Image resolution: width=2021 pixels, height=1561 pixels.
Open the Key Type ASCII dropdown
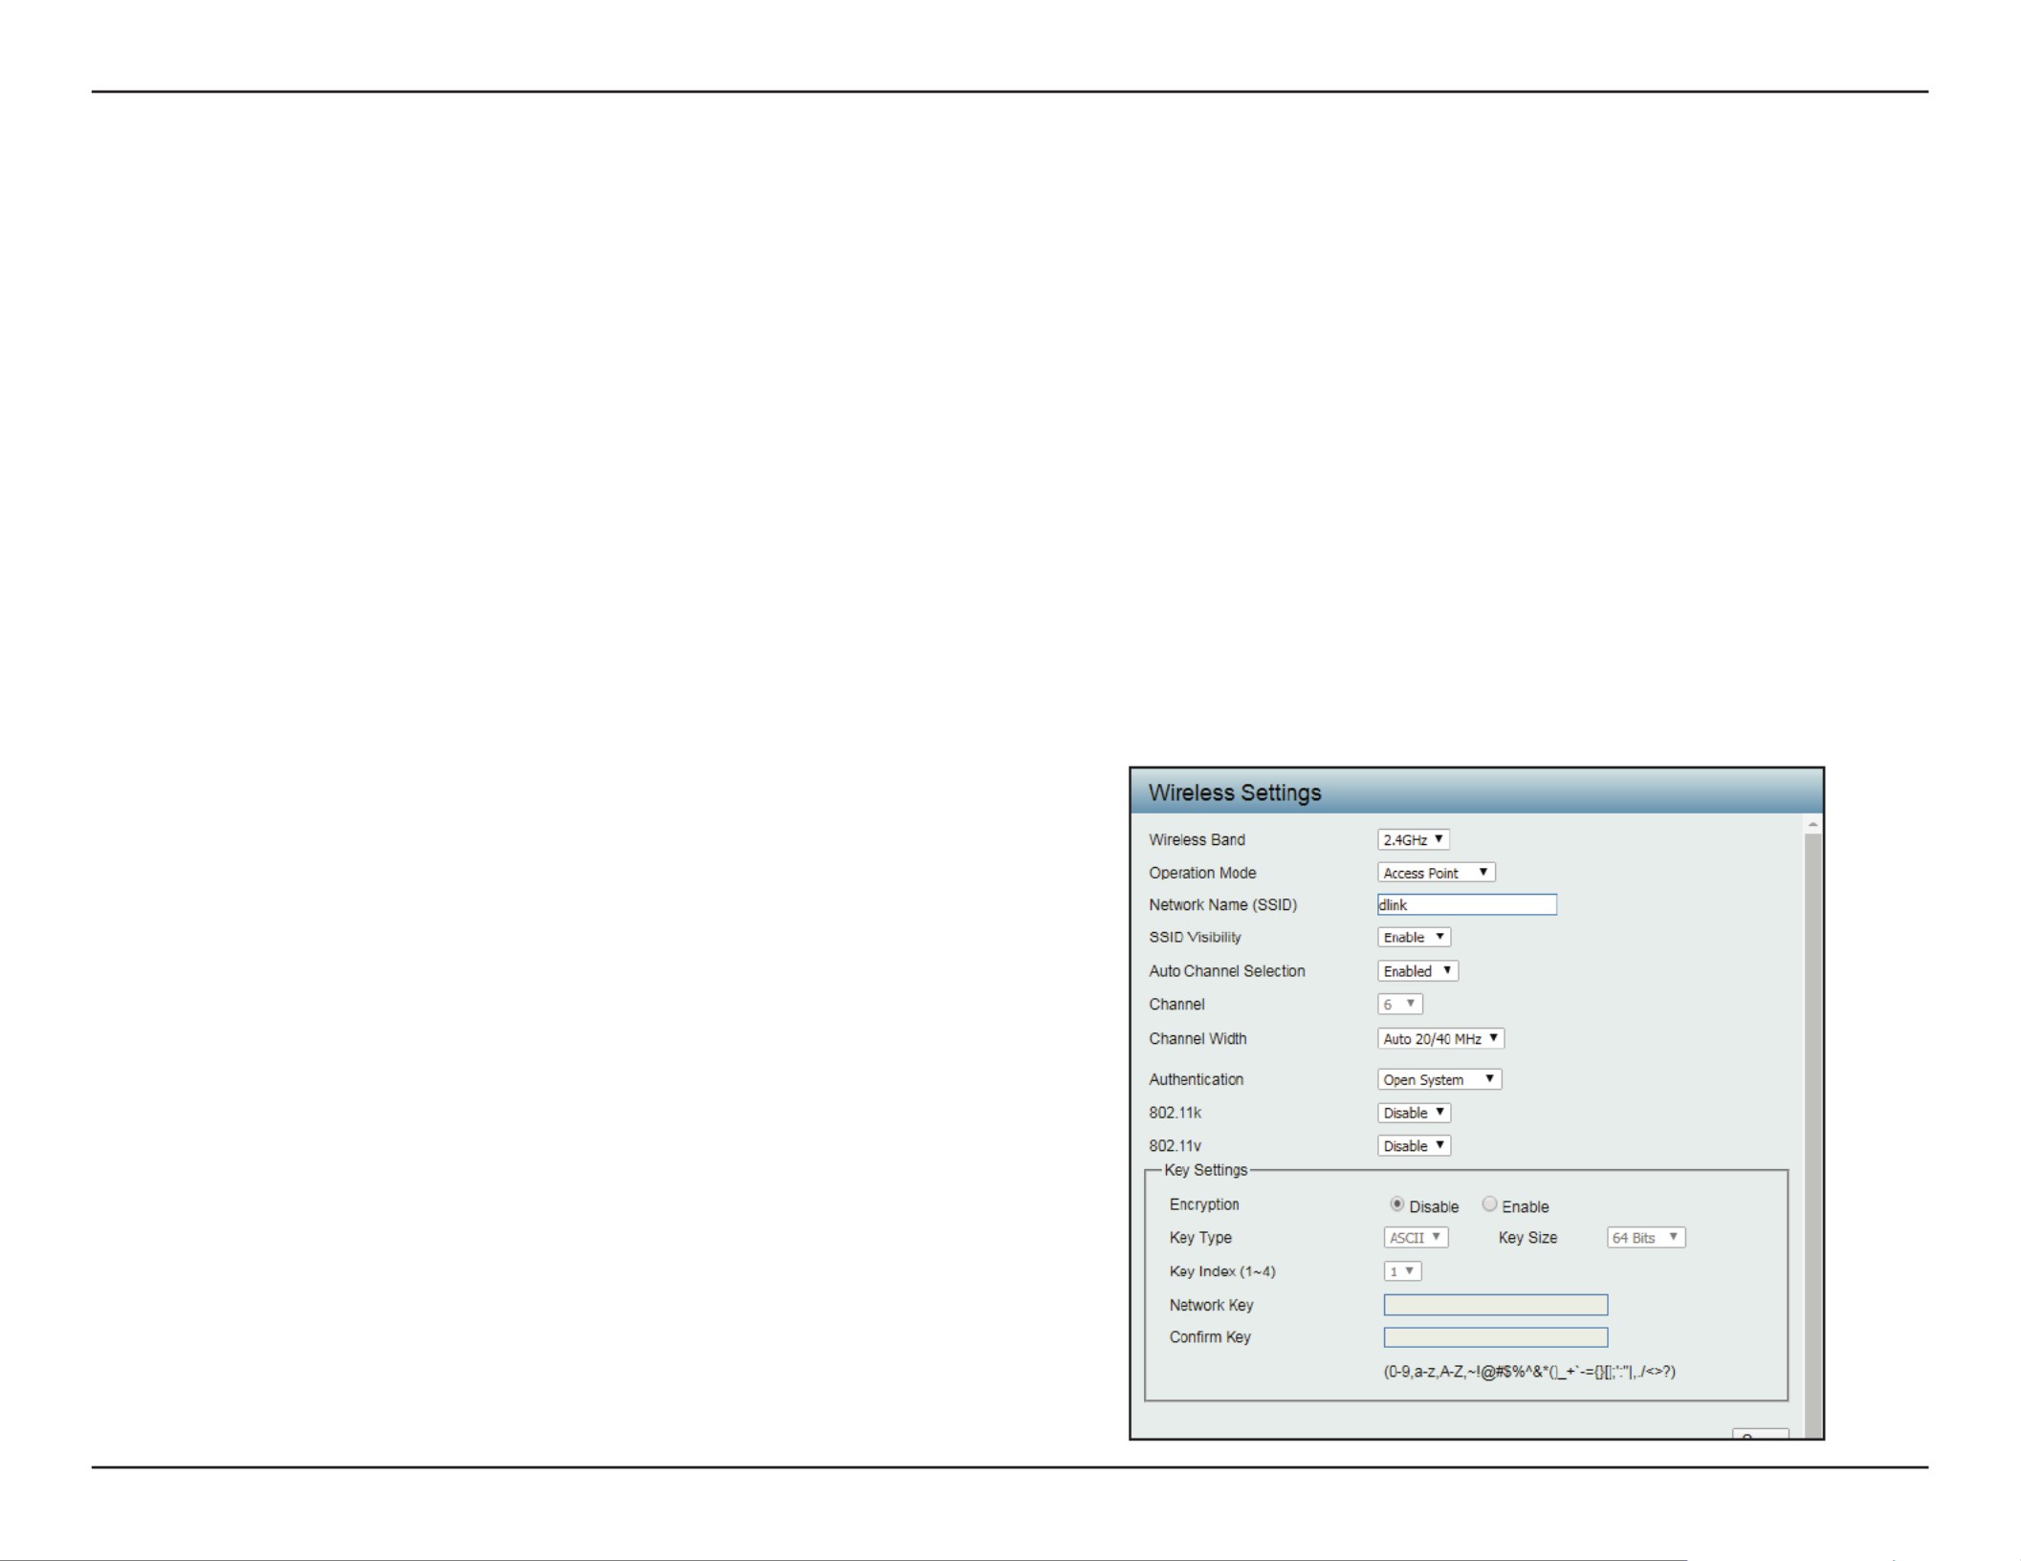(1416, 1237)
